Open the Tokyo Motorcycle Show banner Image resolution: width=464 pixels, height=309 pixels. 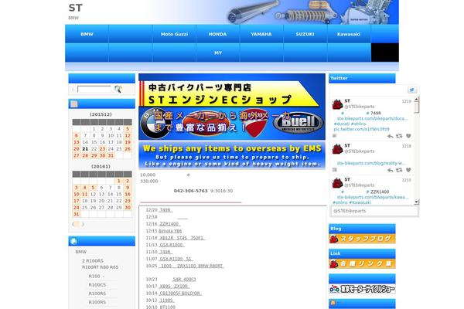point(362,289)
